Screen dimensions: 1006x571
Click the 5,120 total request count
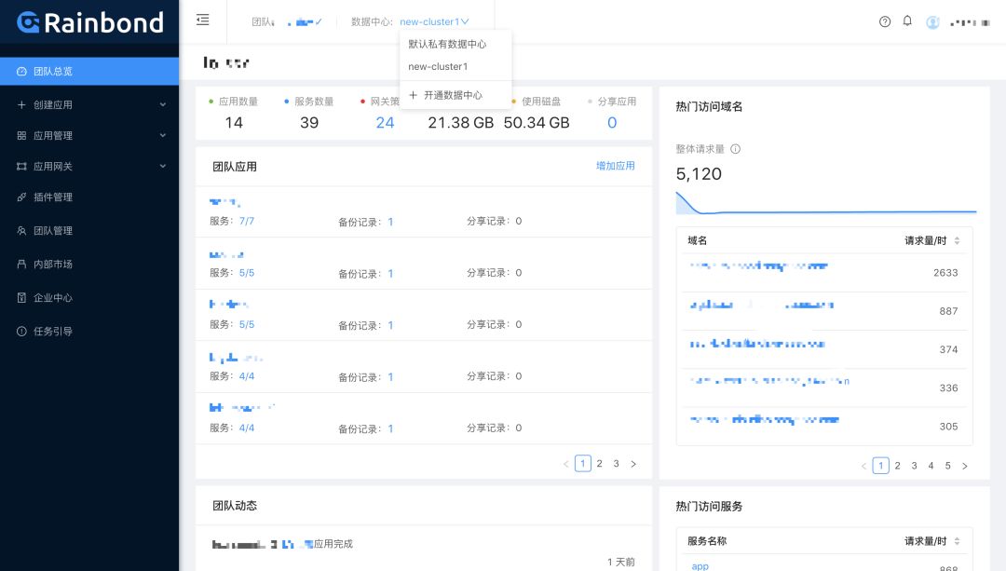699,174
